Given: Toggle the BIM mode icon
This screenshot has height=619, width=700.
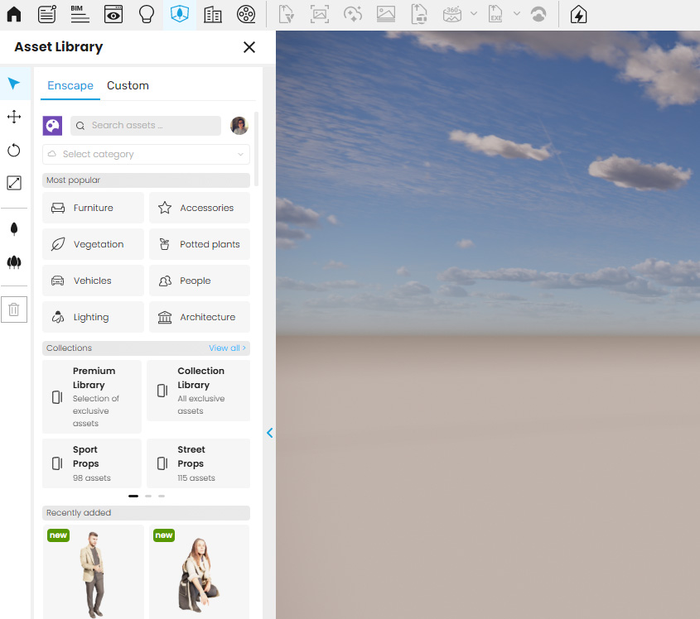Looking at the screenshot, I should pos(80,14).
